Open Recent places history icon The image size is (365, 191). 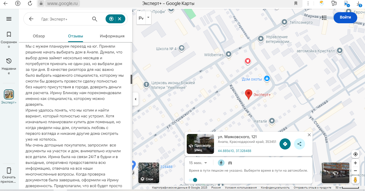[9, 61]
